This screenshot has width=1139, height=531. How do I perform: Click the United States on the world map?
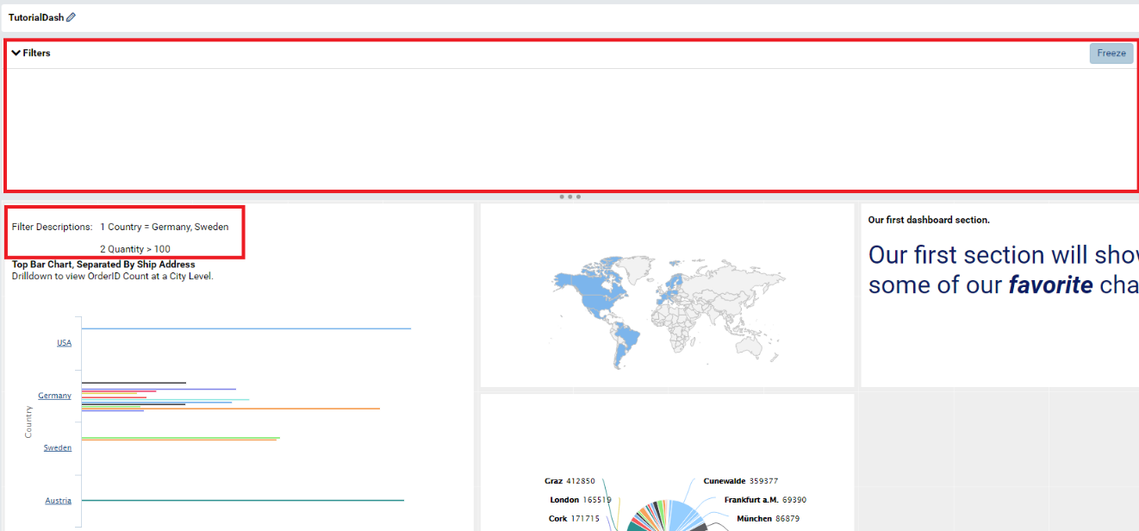pyautogui.click(x=597, y=303)
